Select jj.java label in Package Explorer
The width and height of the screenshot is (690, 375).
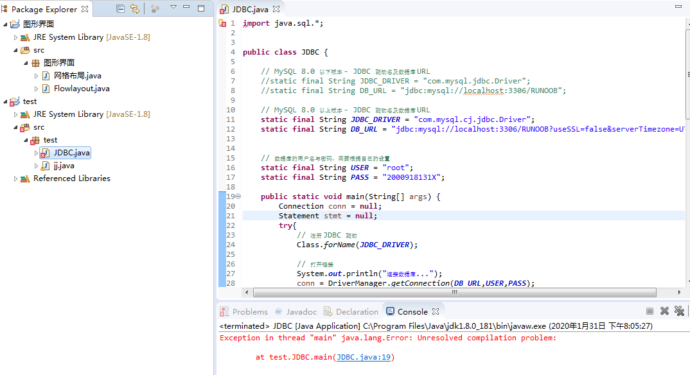point(64,166)
